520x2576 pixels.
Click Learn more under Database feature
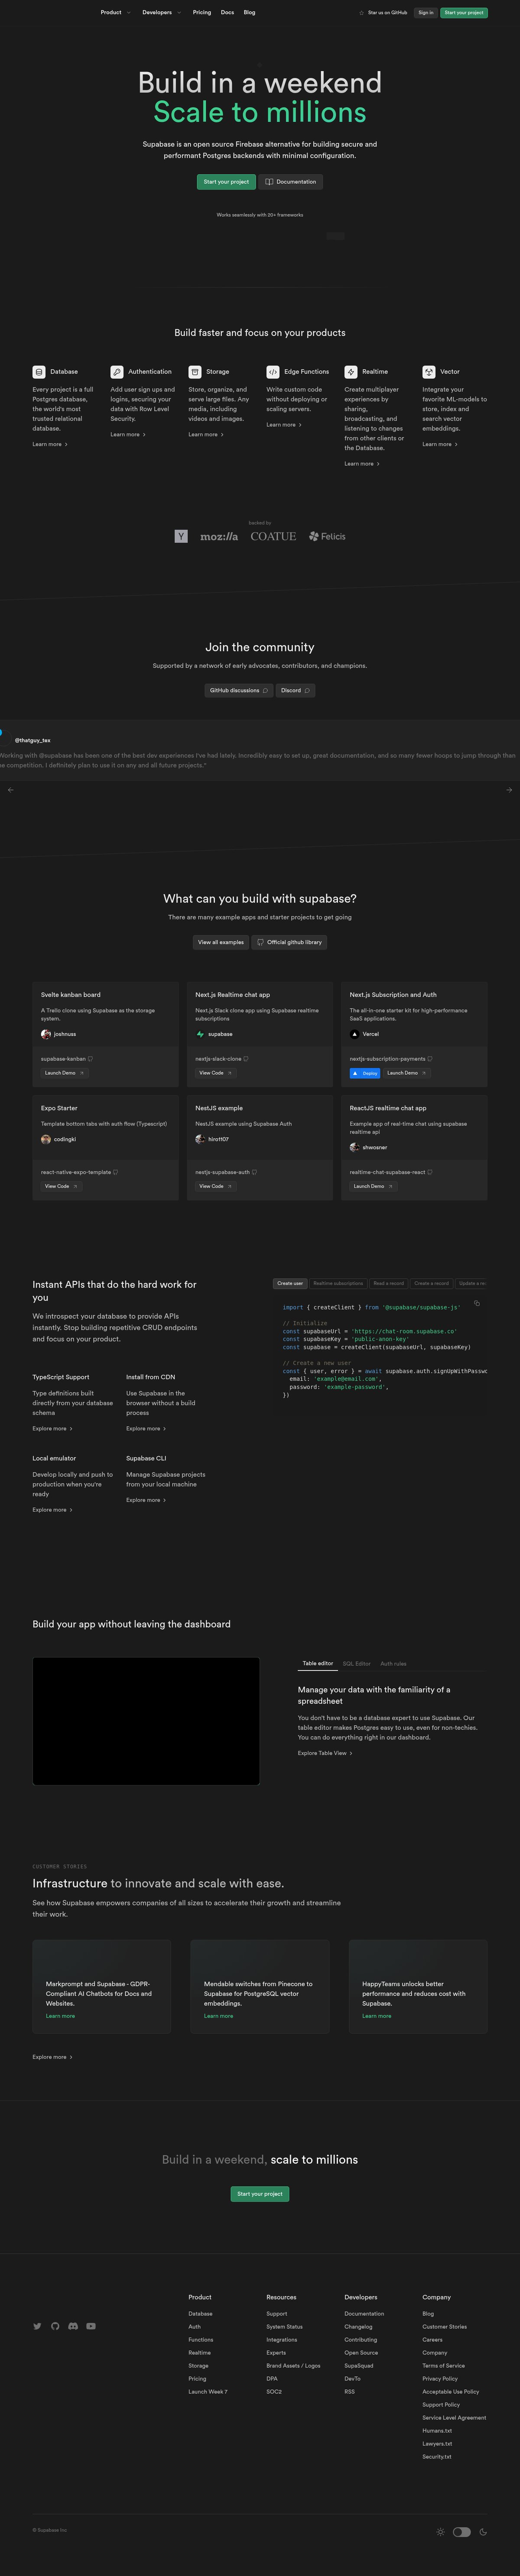coord(50,444)
